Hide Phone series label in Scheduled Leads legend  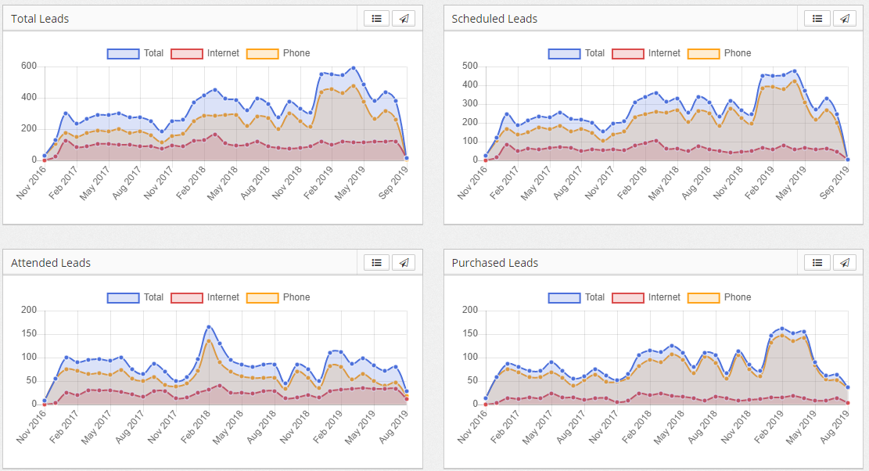click(x=737, y=53)
